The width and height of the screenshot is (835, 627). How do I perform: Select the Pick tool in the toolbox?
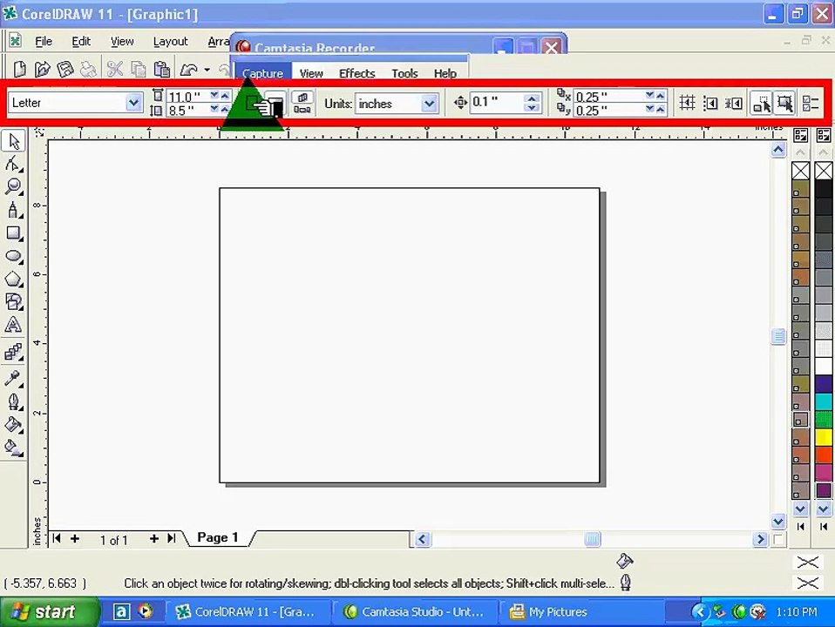[x=13, y=141]
